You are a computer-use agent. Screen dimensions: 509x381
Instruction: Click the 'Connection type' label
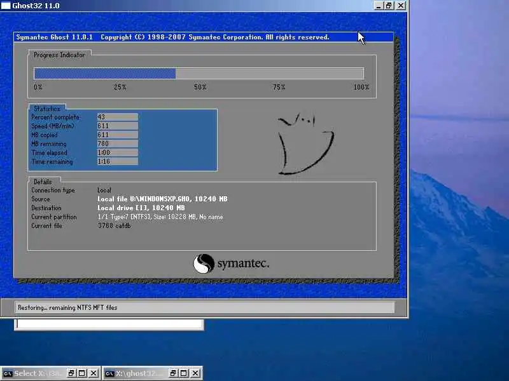(x=53, y=190)
